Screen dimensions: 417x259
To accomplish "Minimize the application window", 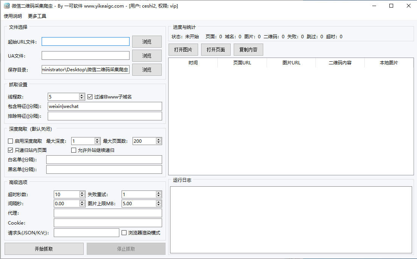I will [x=374, y=6].
